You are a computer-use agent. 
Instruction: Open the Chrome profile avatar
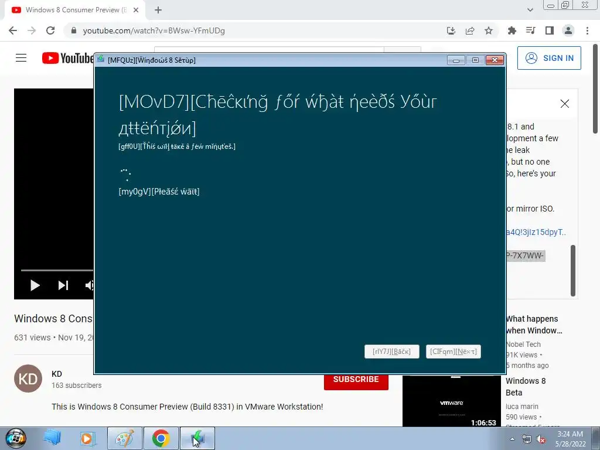click(x=568, y=30)
